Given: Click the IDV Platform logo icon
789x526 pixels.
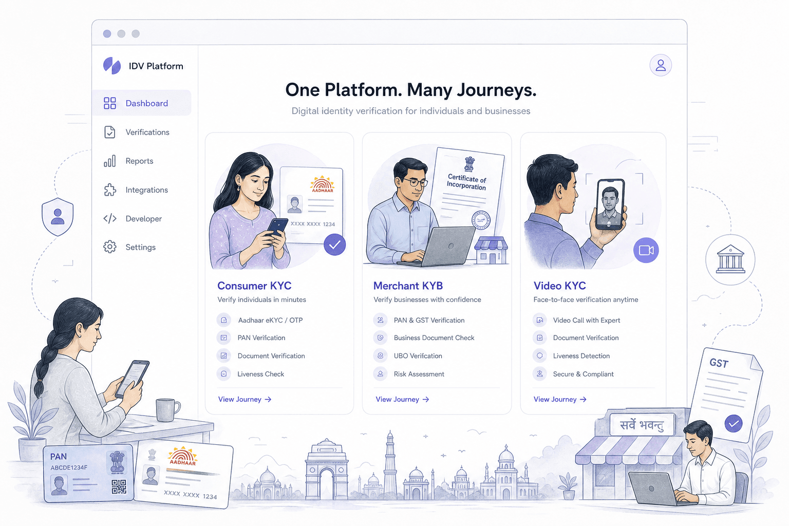Looking at the screenshot, I should 111,66.
